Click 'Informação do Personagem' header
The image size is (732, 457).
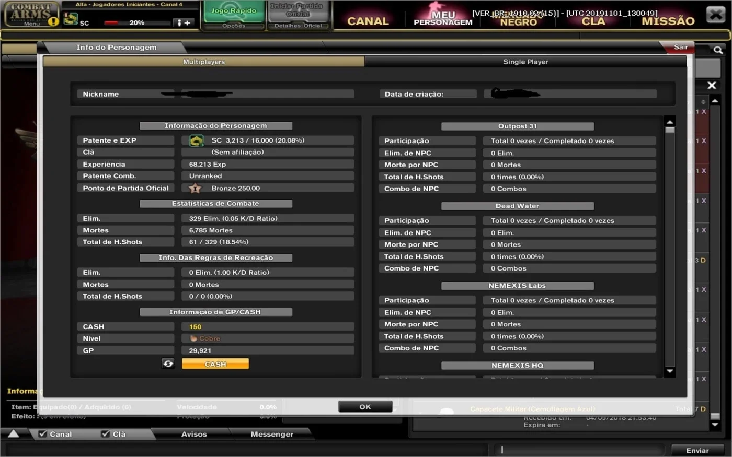point(216,126)
